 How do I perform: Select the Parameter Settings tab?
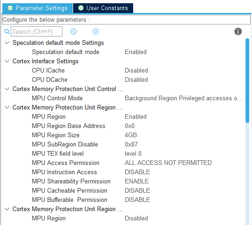[37, 8]
